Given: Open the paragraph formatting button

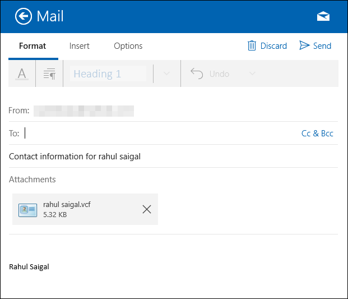Looking at the screenshot, I should click(49, 73).
